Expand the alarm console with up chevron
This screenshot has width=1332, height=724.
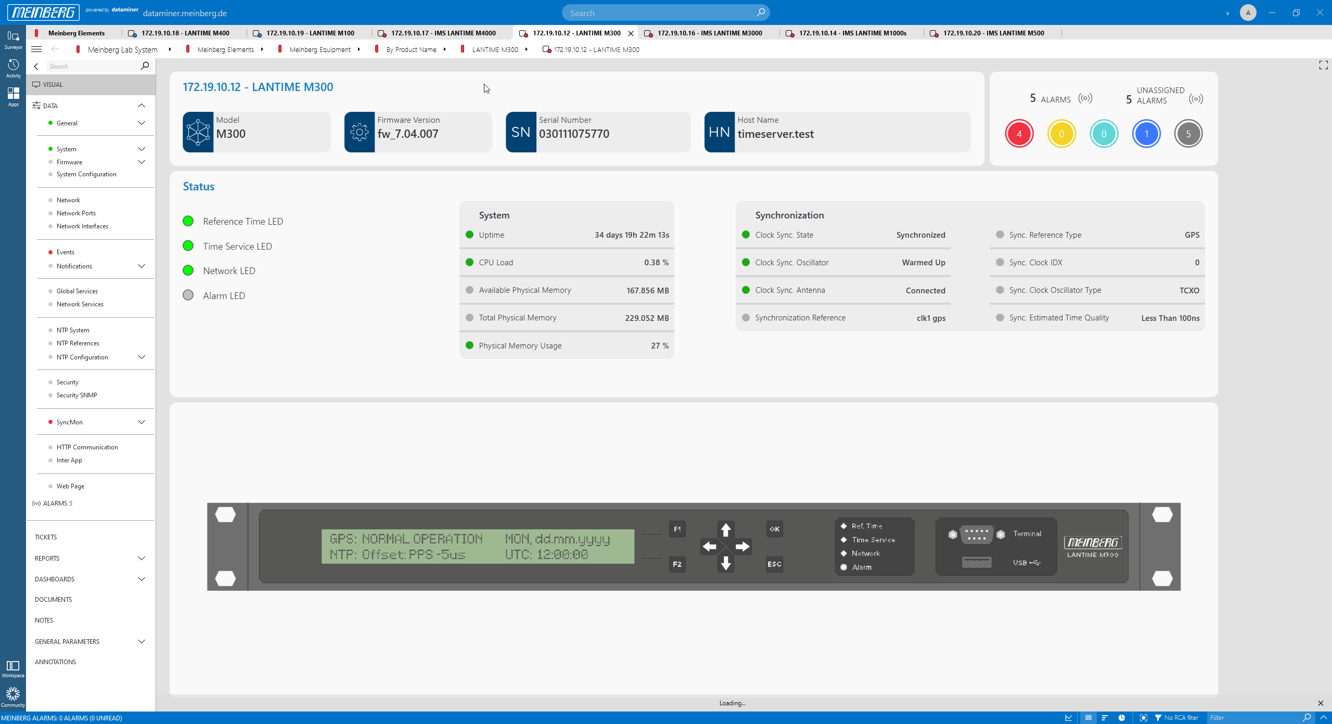coord(1324,718)
